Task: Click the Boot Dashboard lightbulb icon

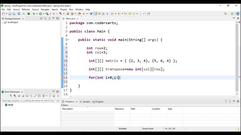Action: (43, 96)
